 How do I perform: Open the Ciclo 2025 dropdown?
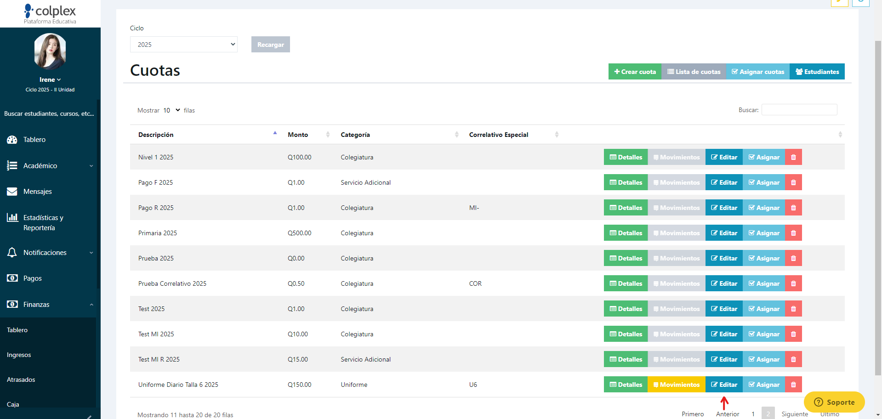click(x=184, y=45)
